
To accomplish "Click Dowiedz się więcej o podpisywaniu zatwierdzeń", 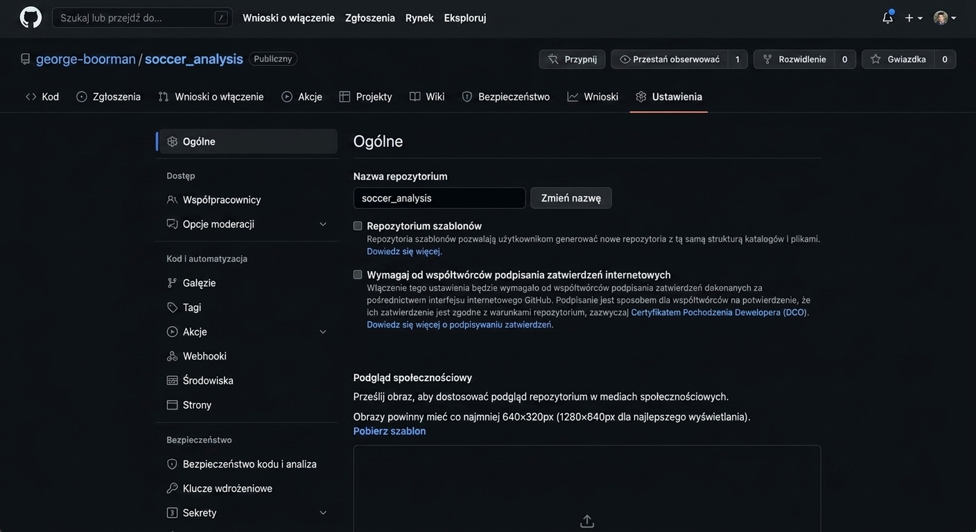I will point(459,325).
